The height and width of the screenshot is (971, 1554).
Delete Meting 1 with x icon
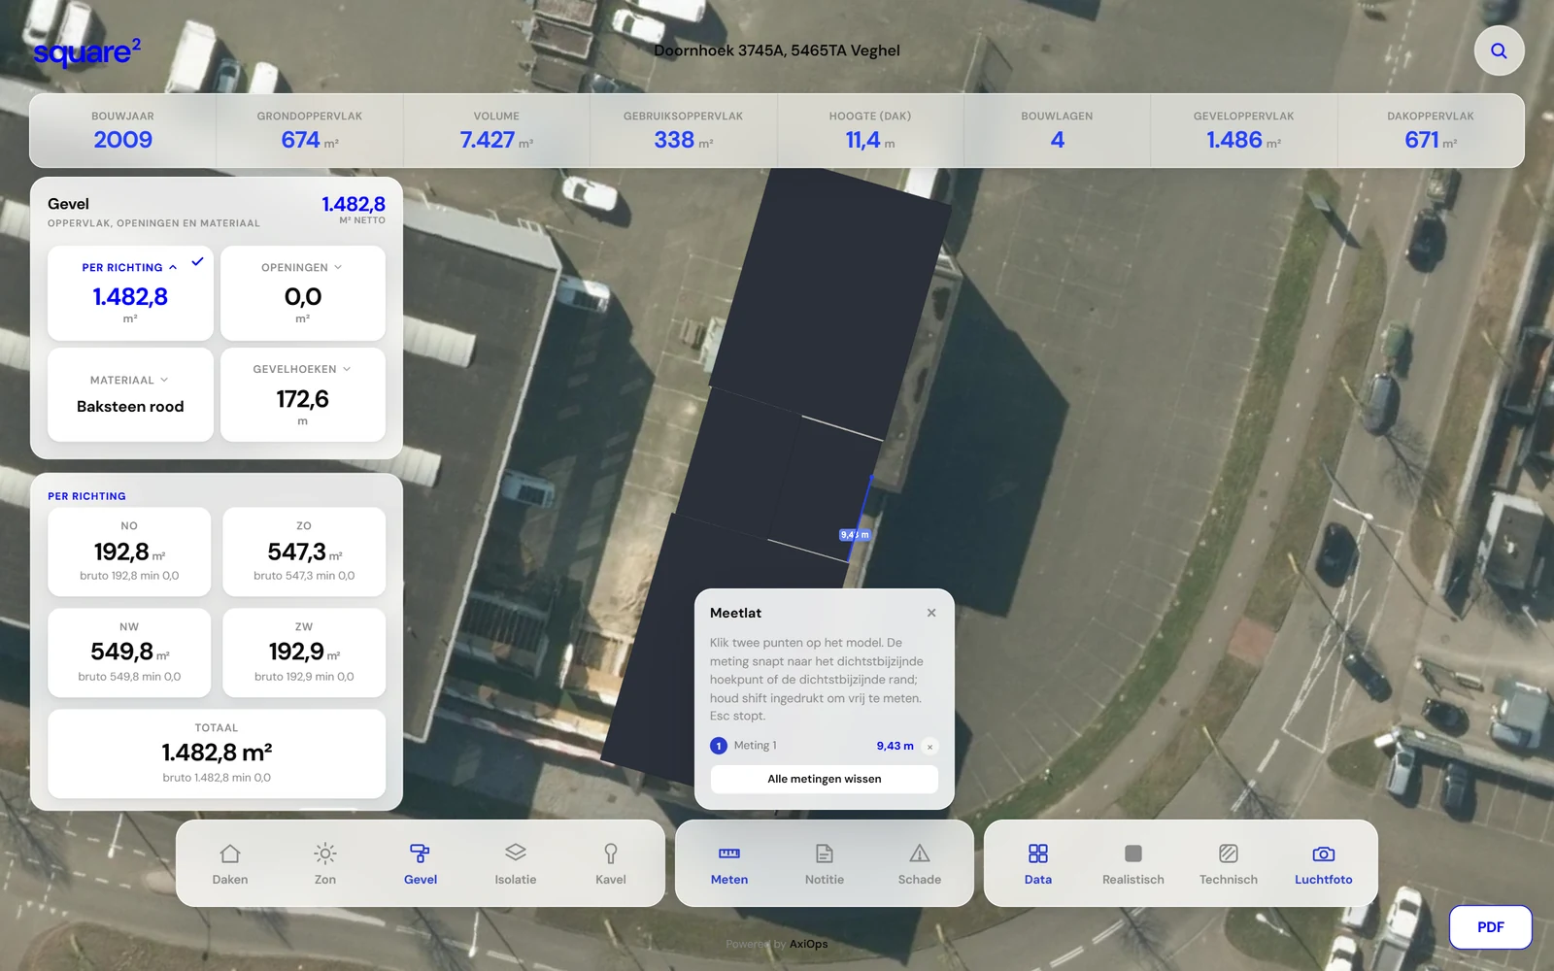point(929,747)
